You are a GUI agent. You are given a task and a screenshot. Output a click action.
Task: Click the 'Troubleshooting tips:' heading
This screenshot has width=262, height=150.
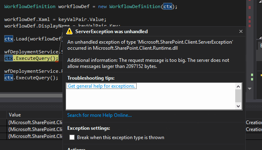[x=91, y=78]
